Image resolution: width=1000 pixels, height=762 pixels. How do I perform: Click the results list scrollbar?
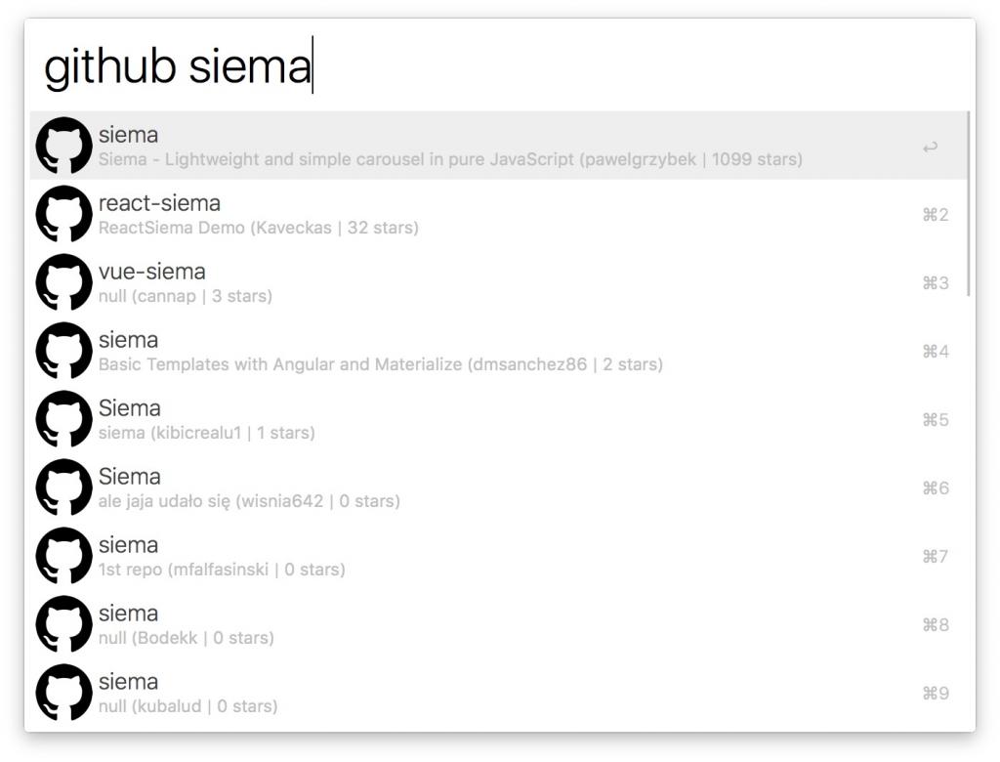[969, 203]
